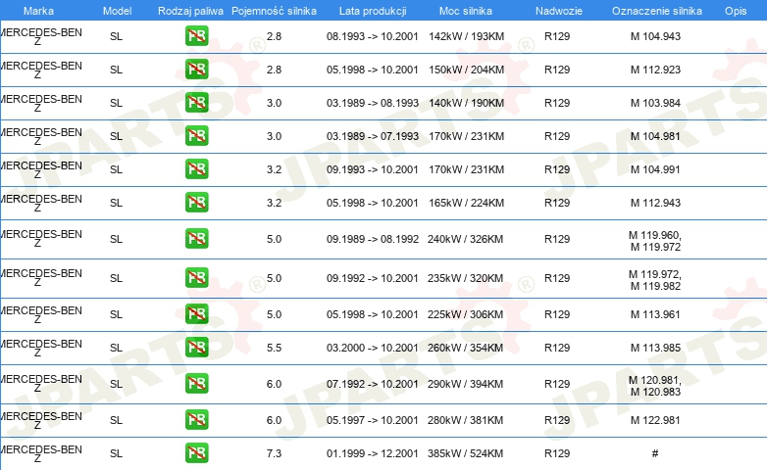Click SL model in the M 122.981 row
This screenshot has height=470, width=767.
(x=116, y=420)
